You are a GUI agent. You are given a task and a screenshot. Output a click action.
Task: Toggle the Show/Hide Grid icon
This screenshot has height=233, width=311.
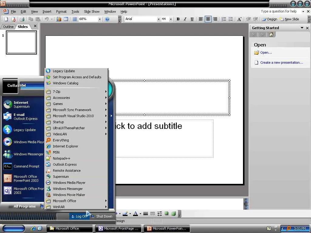click(75, 19)
